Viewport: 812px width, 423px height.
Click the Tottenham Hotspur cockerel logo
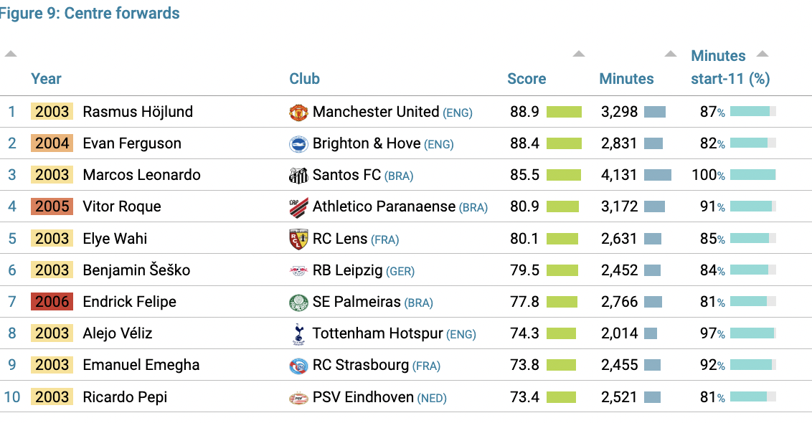298,334
